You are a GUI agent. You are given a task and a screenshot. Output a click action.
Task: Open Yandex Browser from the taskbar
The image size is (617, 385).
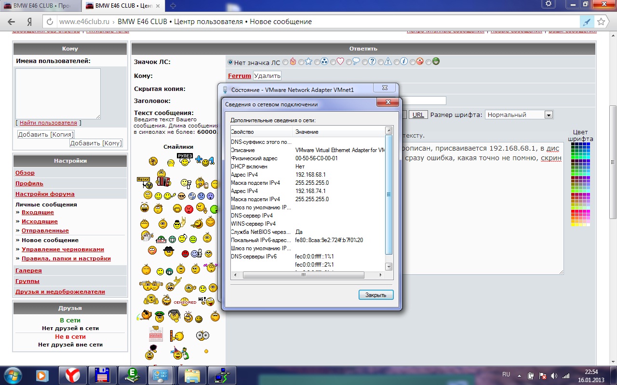click(73, 374)
